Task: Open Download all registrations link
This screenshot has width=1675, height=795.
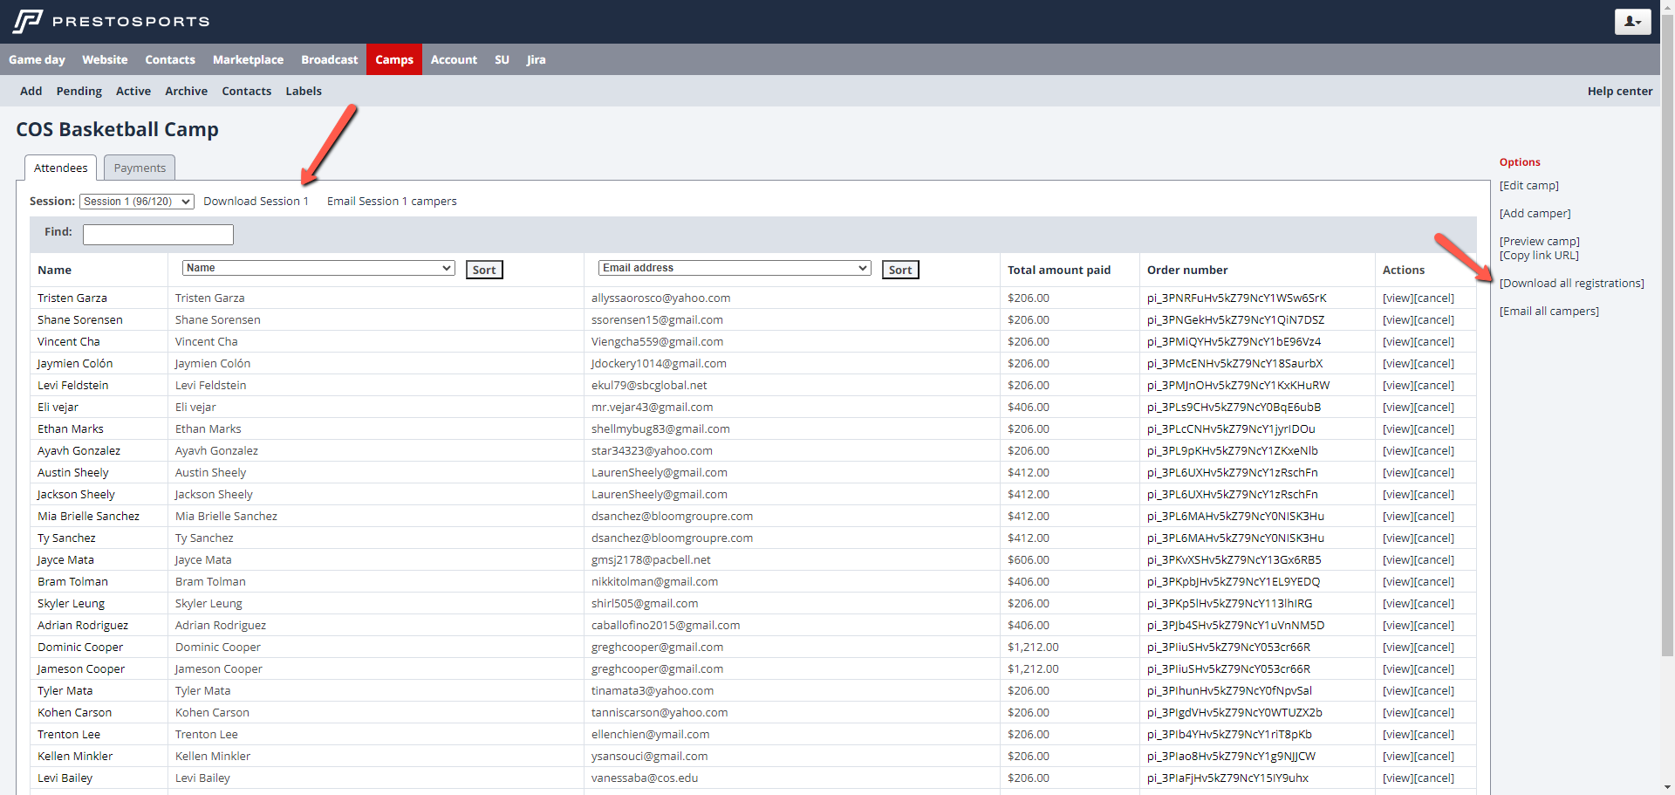Action: point(1571,284)
